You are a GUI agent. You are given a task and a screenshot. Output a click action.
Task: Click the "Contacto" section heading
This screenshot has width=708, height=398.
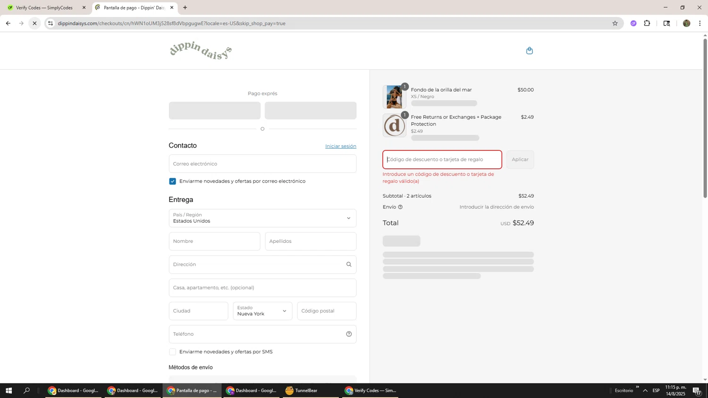(x=183, y=146)
